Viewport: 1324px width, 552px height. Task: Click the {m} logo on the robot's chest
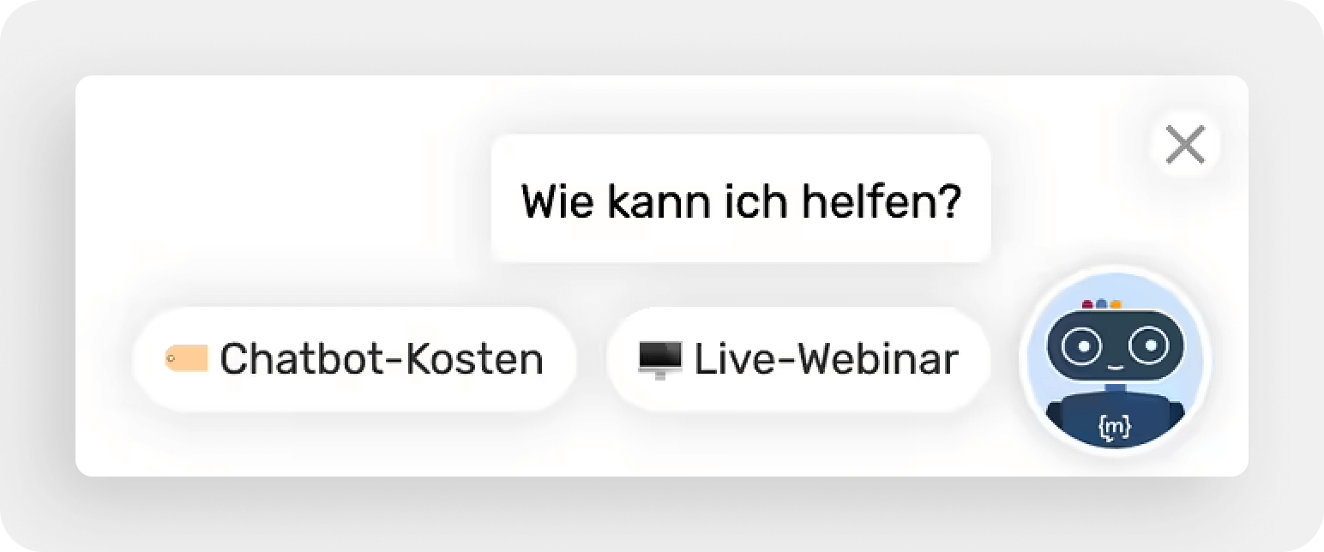tap(1114, 427)
